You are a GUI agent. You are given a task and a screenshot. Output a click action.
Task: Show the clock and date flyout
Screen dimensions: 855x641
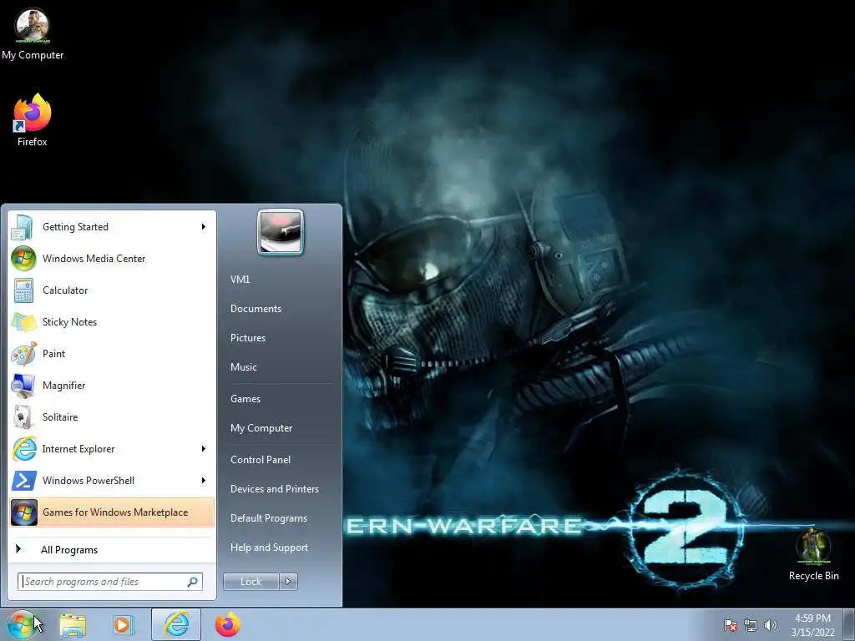(812, 625)
